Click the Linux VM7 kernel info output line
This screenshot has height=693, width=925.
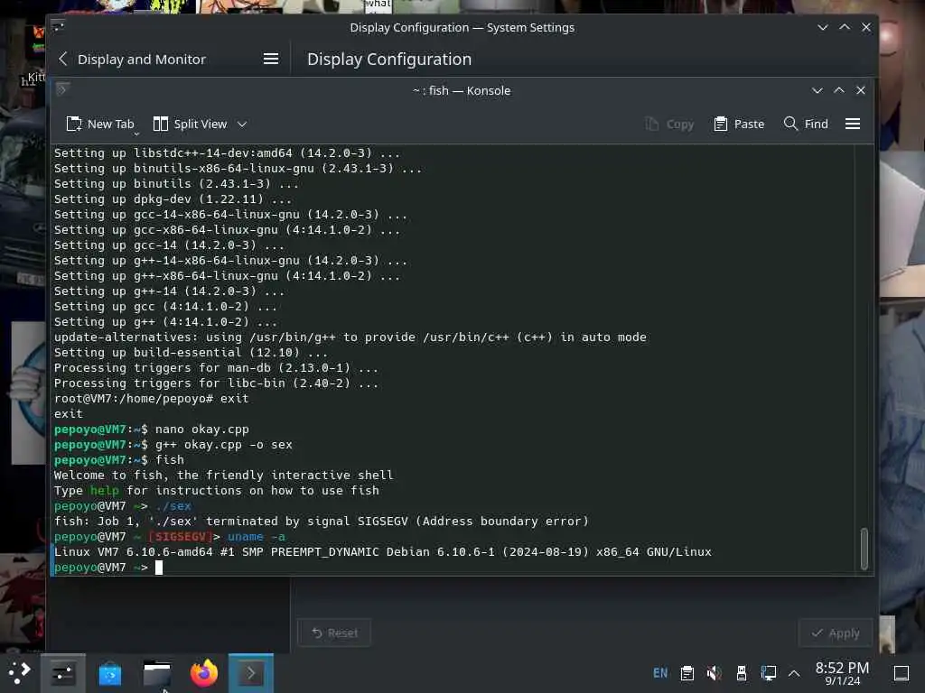point(383,552)
